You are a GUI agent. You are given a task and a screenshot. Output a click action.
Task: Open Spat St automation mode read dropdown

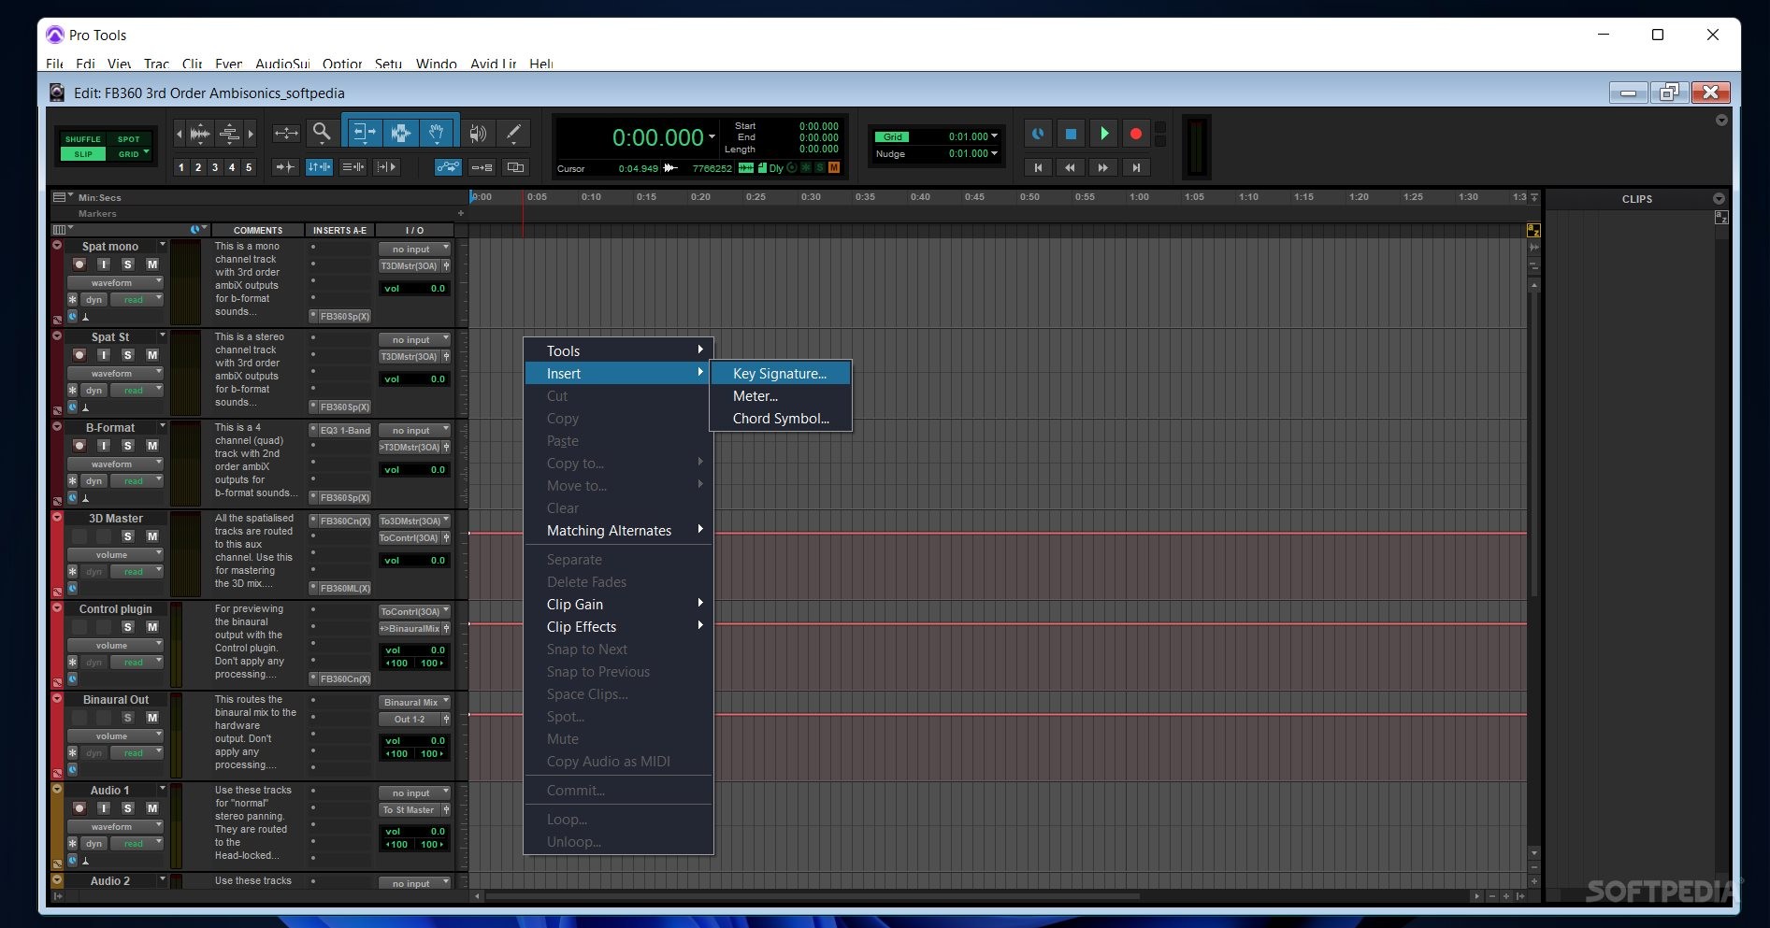click(x=137, y=390)
